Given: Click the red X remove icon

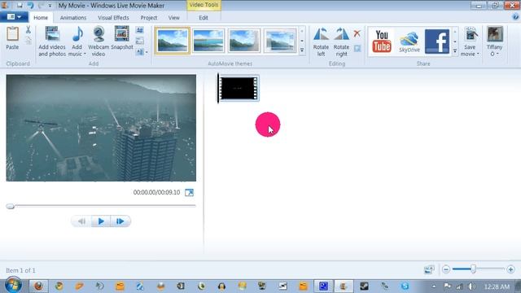Looking at the screenshot, I should tap(357, 33).
